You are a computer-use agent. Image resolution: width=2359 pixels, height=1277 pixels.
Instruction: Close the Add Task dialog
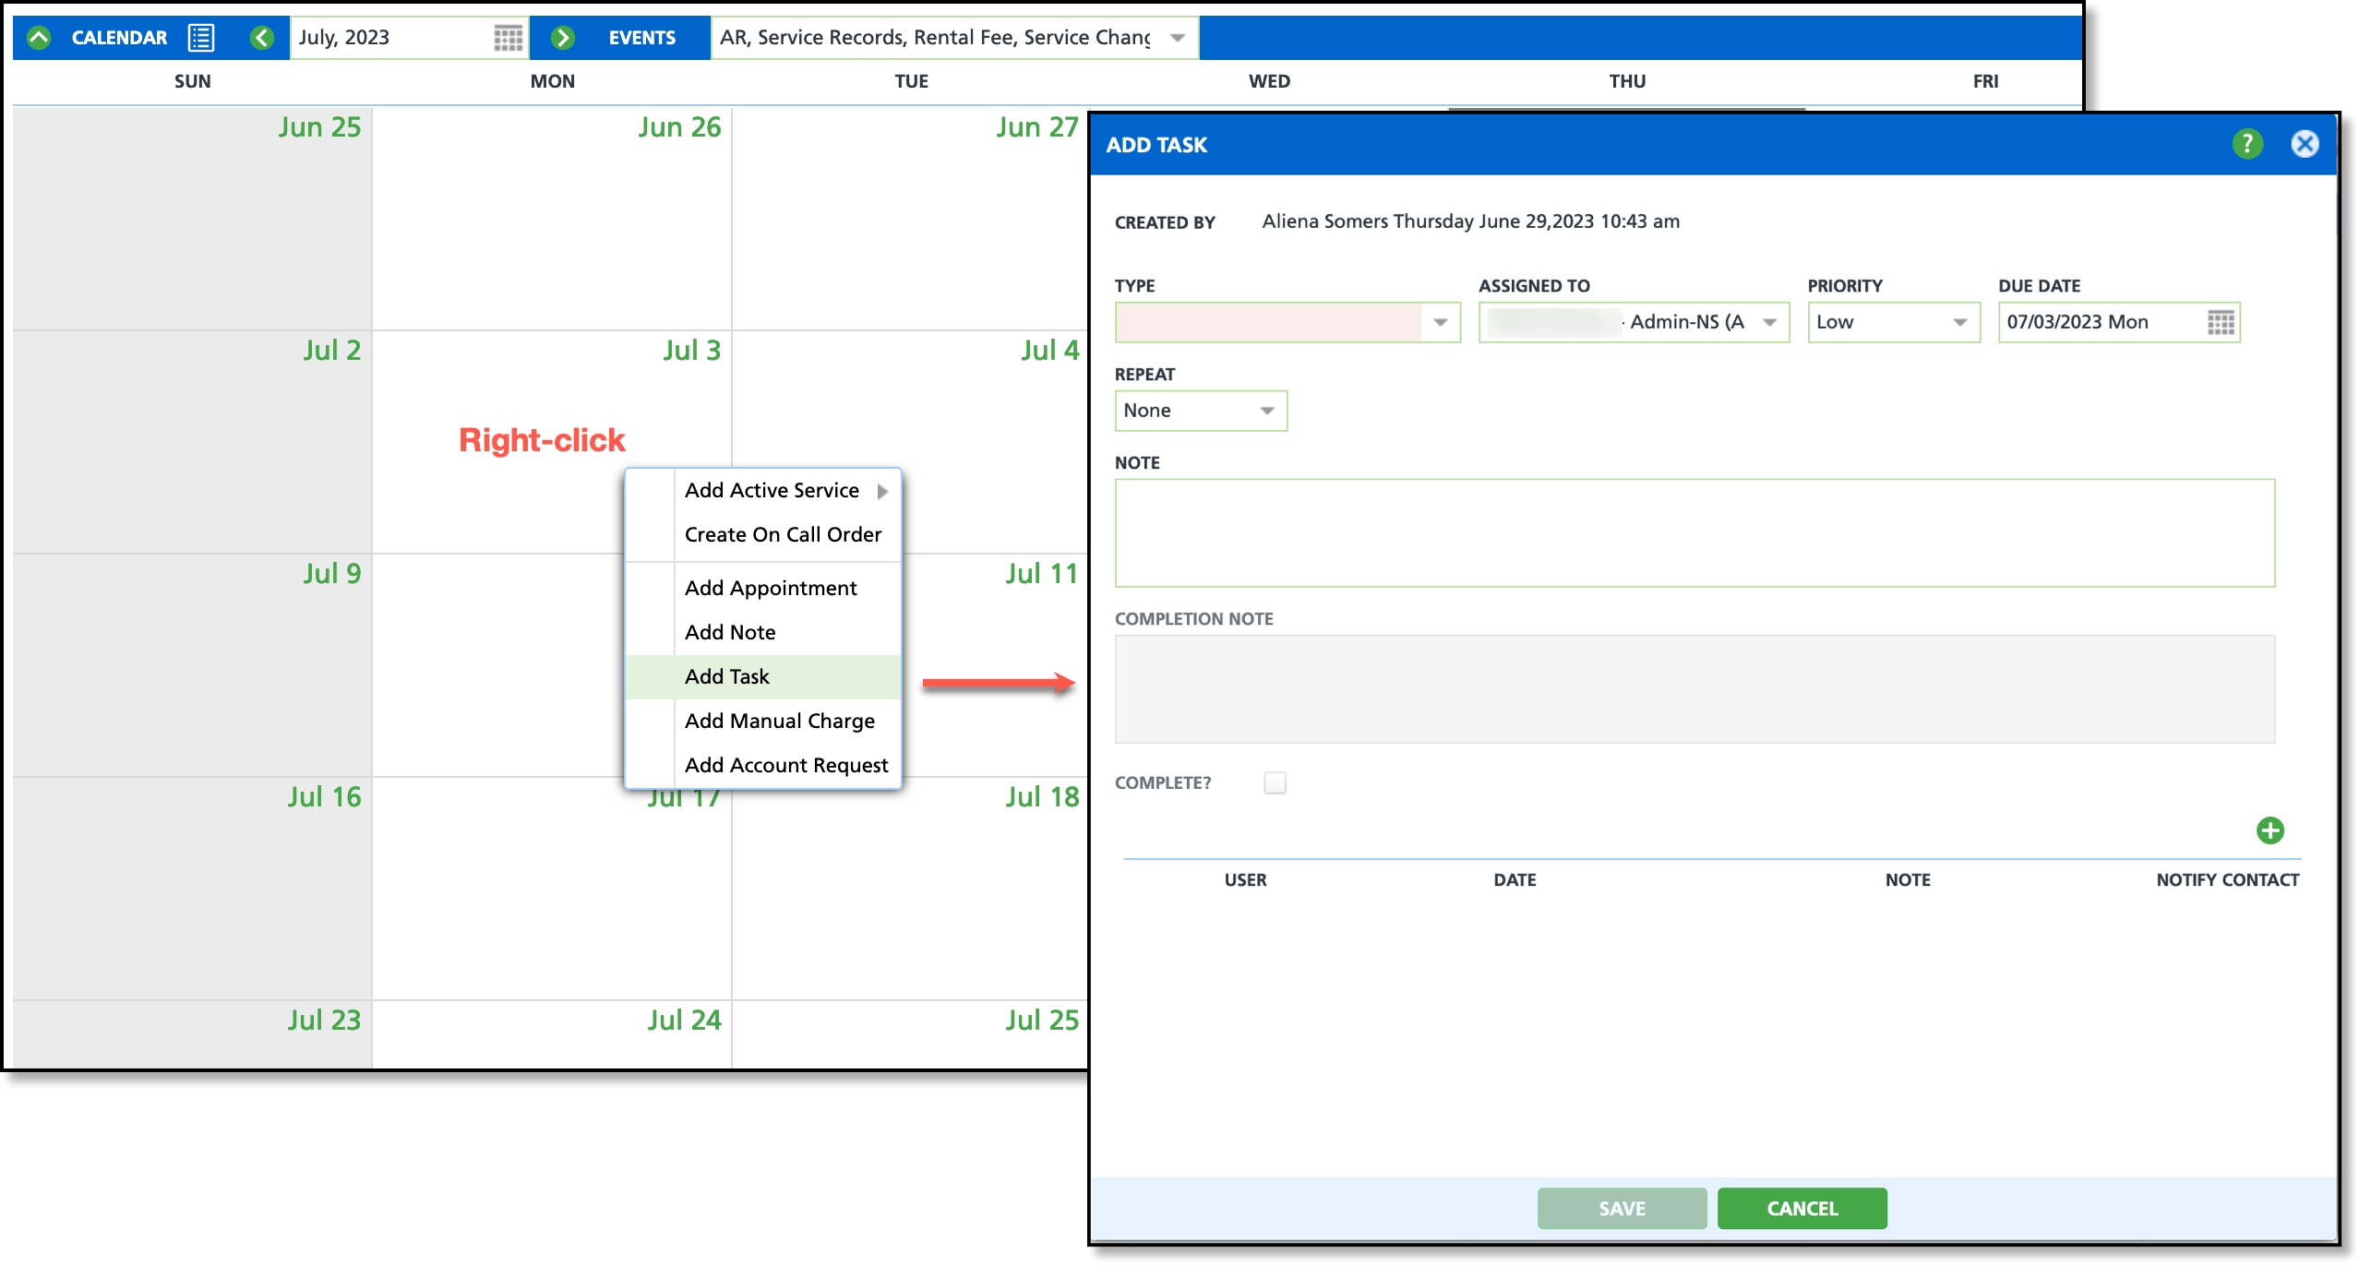tap(2305, 144)
